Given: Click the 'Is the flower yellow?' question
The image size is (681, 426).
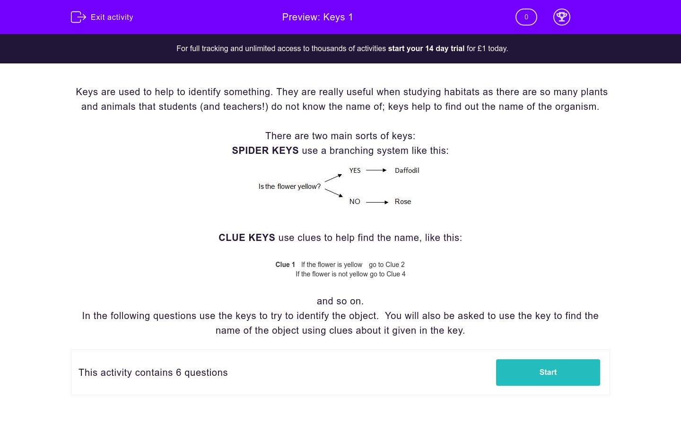Looking at the screenshot, I should 289,186.
